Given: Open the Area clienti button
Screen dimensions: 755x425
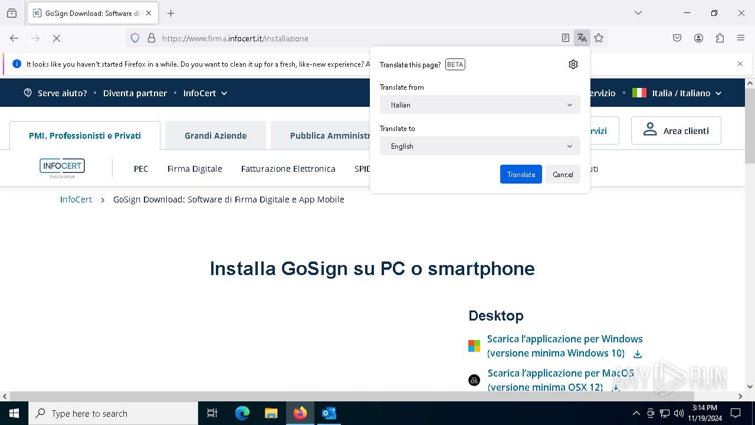Looking at the screenshot, I should [676, 130].
